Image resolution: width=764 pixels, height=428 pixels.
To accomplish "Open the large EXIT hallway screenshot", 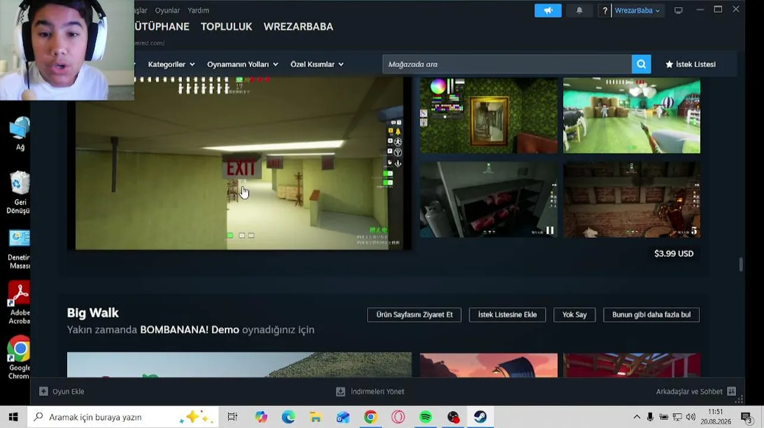I will click(239, 163).
